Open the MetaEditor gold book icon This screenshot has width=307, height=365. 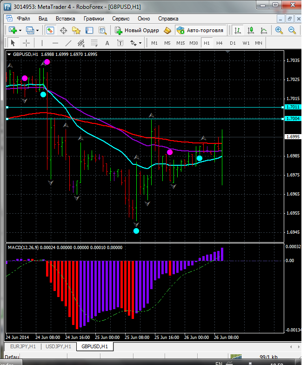[x=167, y=30]
